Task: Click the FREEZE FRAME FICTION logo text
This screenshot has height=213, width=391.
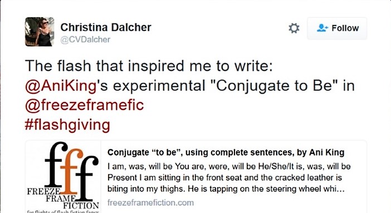Action: click(x=63, y=199)
